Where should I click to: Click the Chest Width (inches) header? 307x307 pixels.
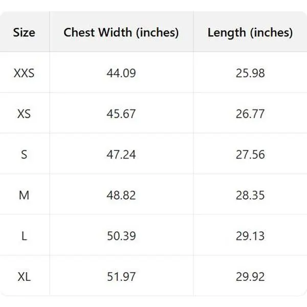pyautogui.click(x=121, y=33)
